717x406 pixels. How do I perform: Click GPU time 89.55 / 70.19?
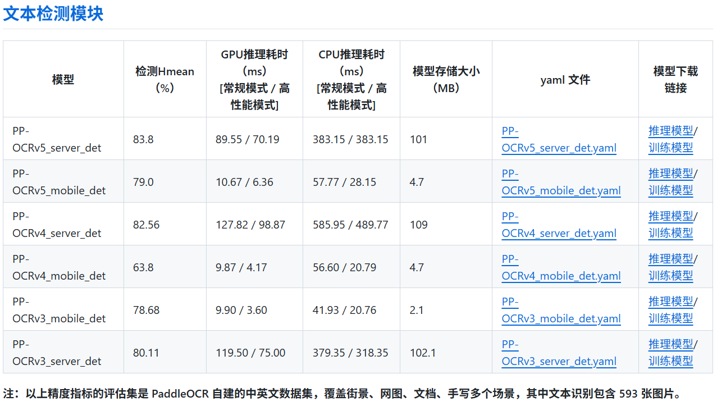(247, 139)
